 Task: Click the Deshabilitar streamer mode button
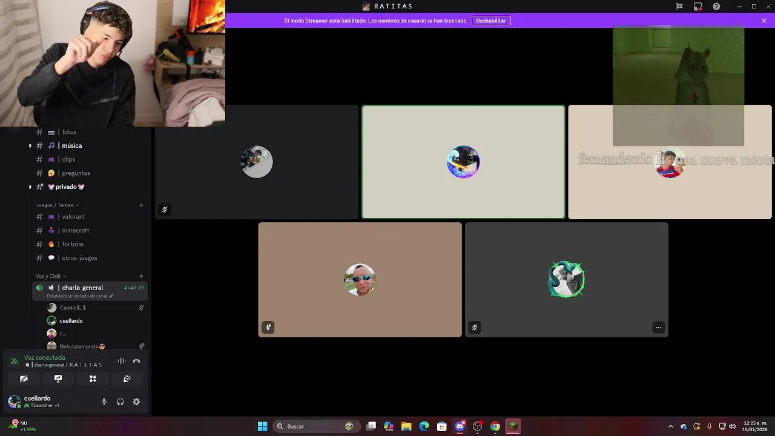pos(491,21)
